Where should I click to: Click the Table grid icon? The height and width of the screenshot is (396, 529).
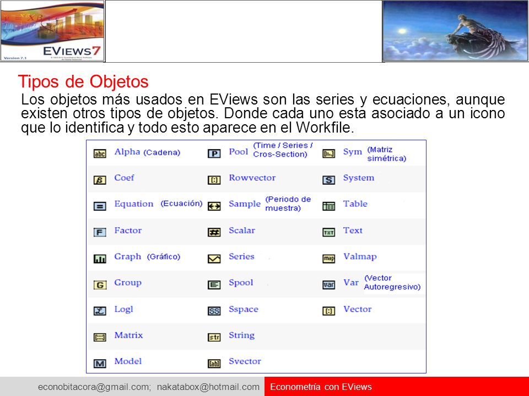(x=329, y=206)
